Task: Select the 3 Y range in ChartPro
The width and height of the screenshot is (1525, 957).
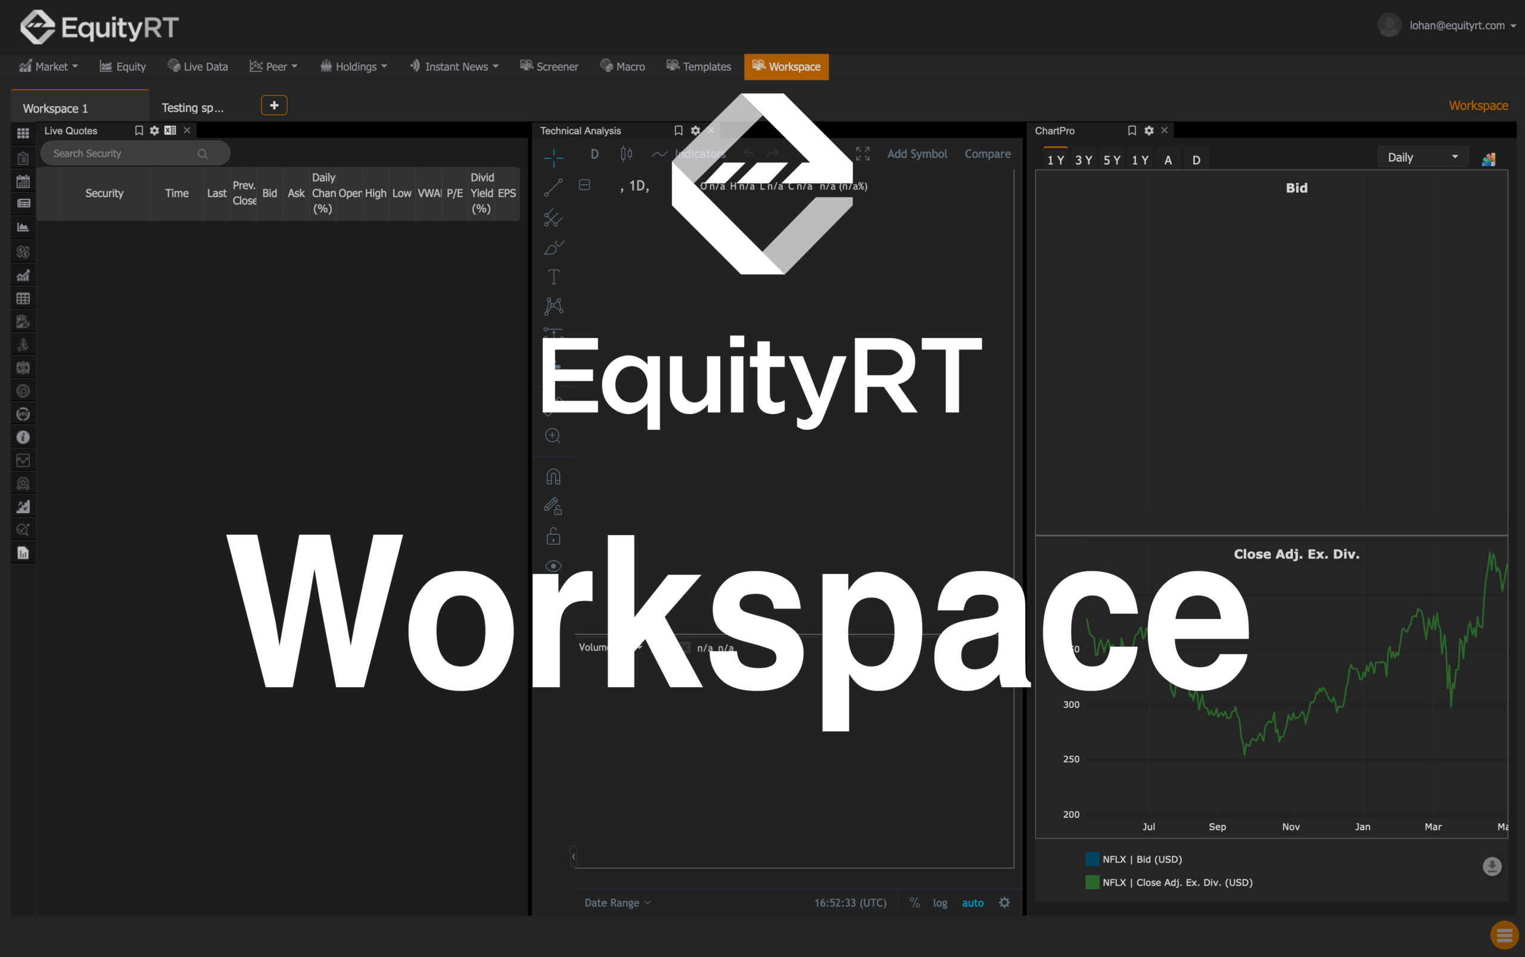Action: coord(1084,160)
